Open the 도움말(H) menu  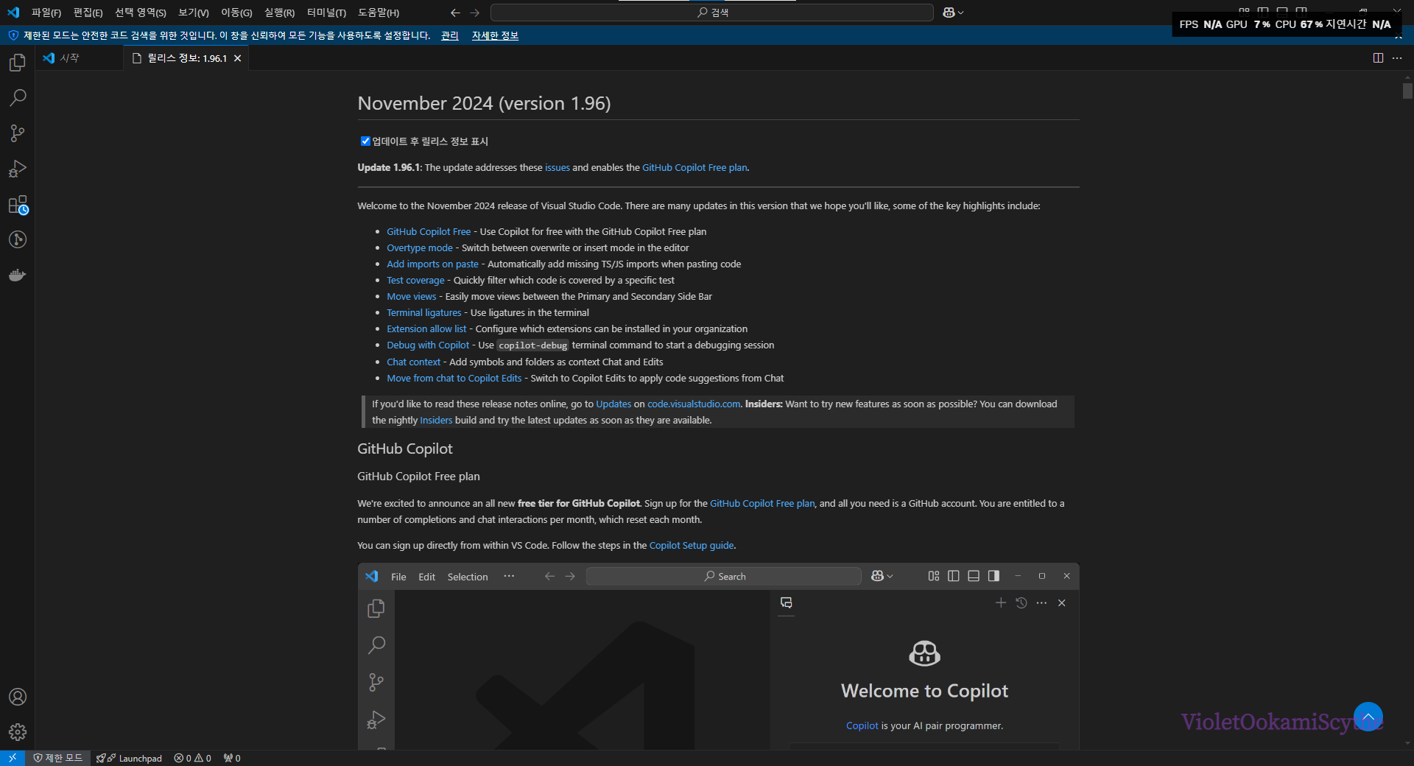point(379,13)
